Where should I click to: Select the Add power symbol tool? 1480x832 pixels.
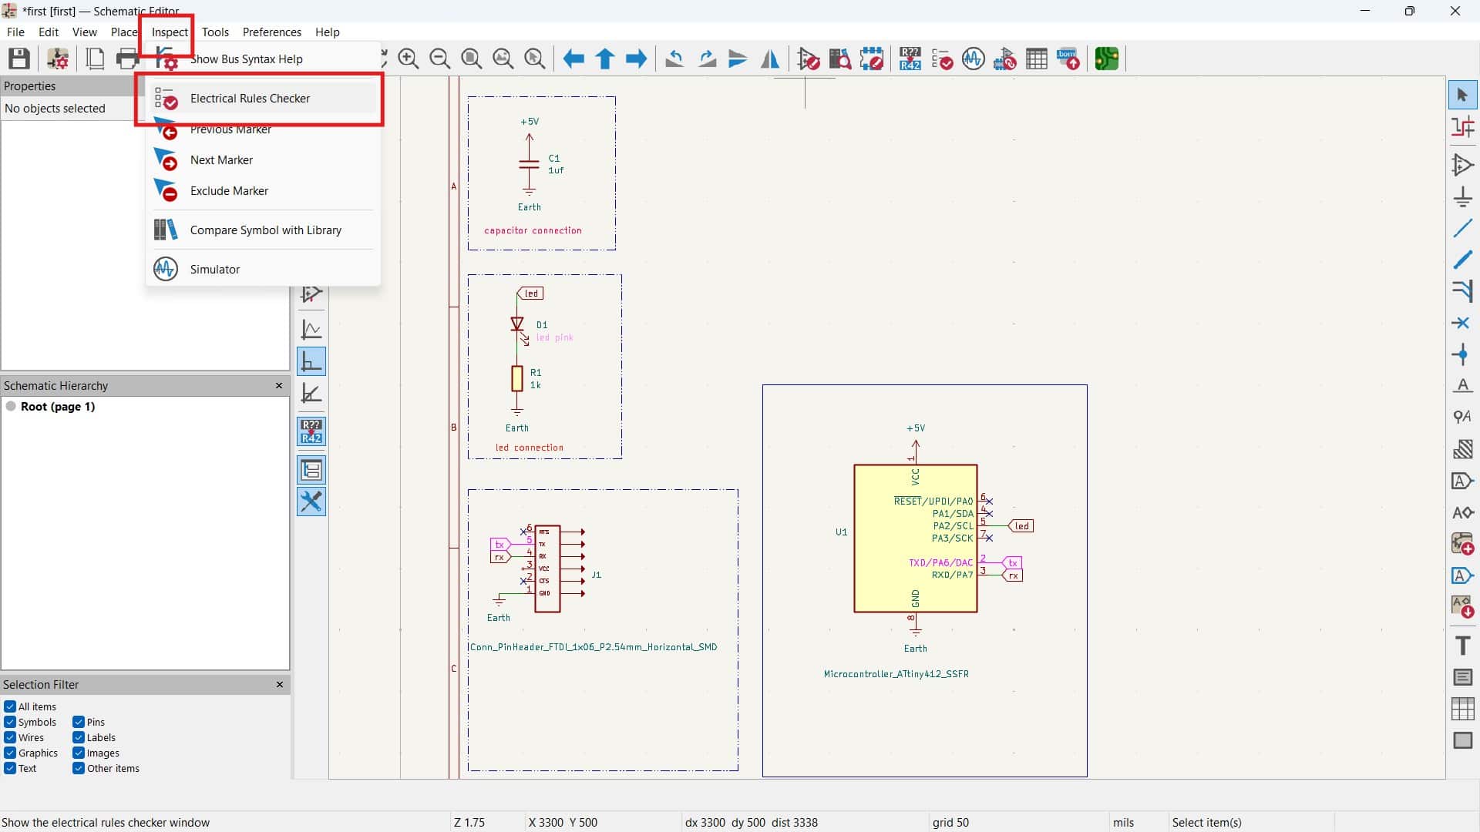coord(1462,197)
